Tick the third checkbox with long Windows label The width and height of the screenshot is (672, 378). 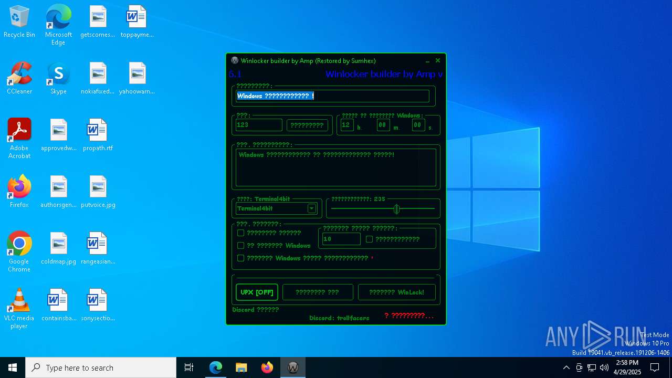240,258
